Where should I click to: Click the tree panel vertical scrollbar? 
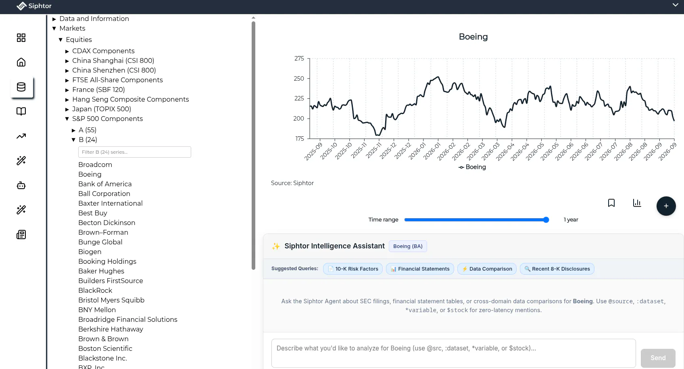tap(253, 145)
